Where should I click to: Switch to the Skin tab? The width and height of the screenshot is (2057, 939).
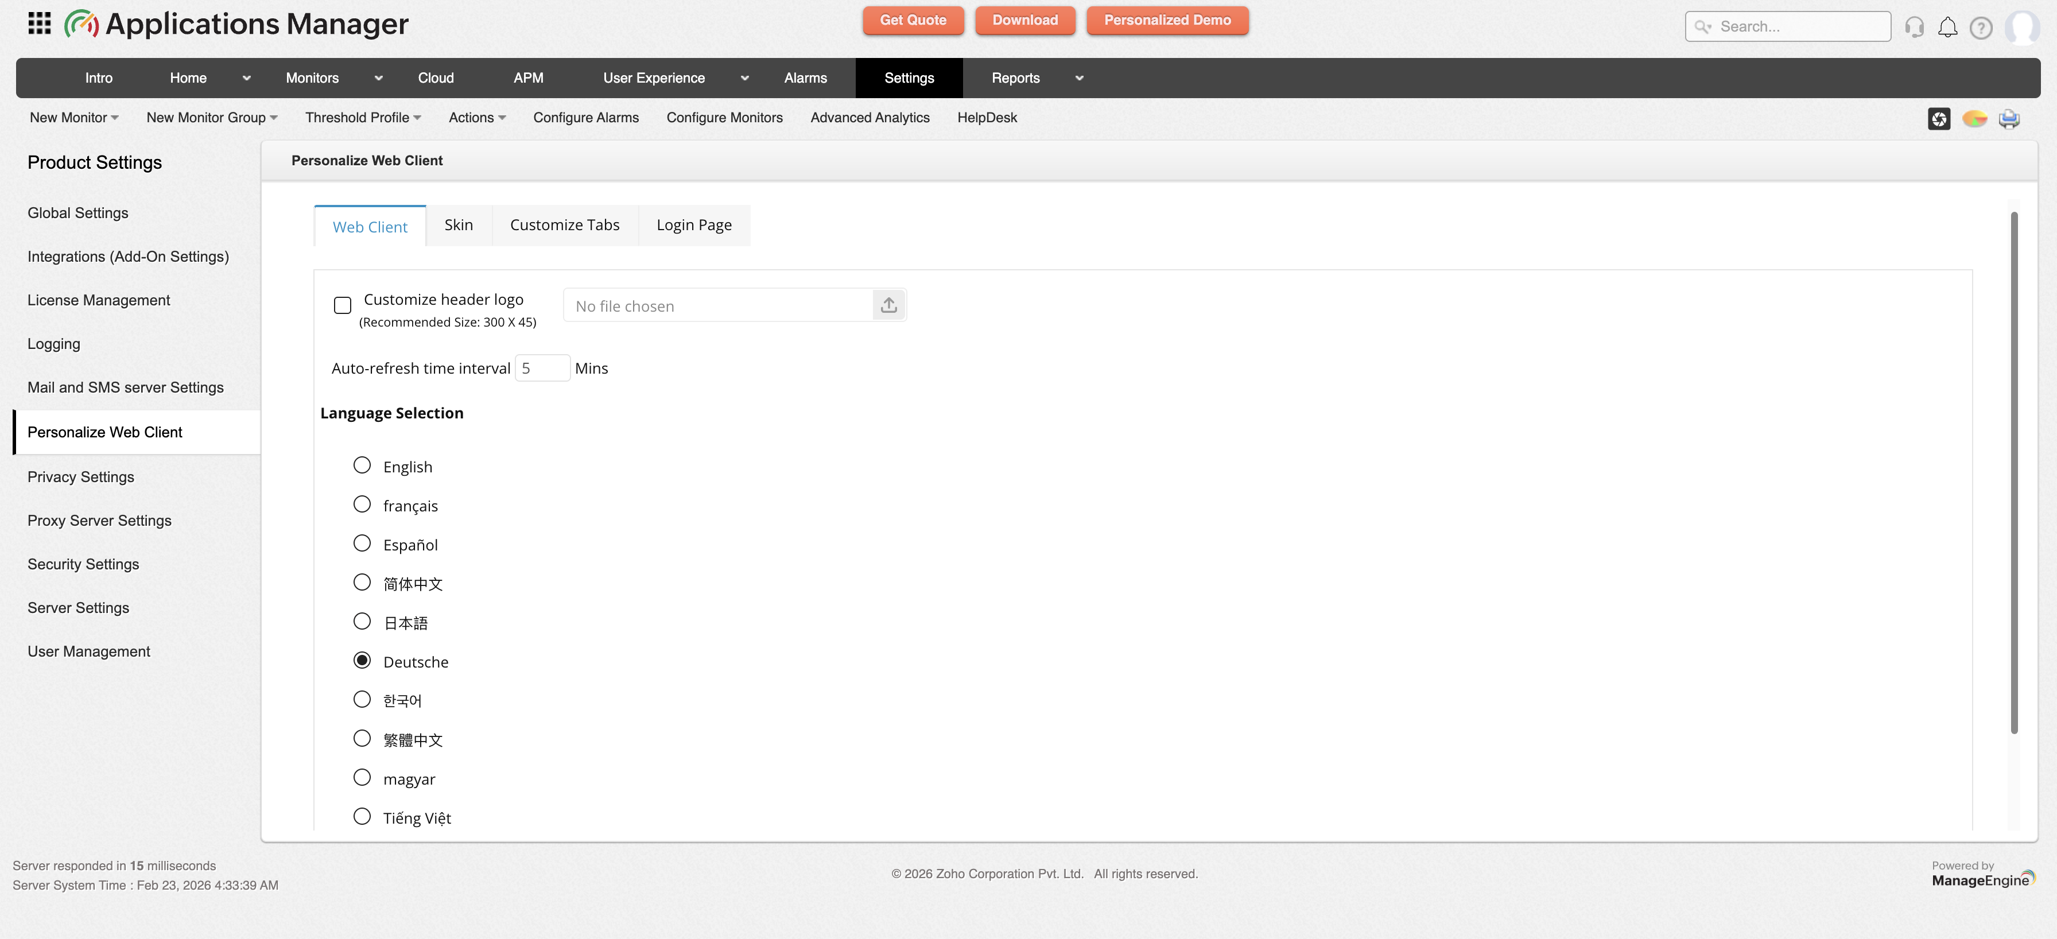click(459, 224)
